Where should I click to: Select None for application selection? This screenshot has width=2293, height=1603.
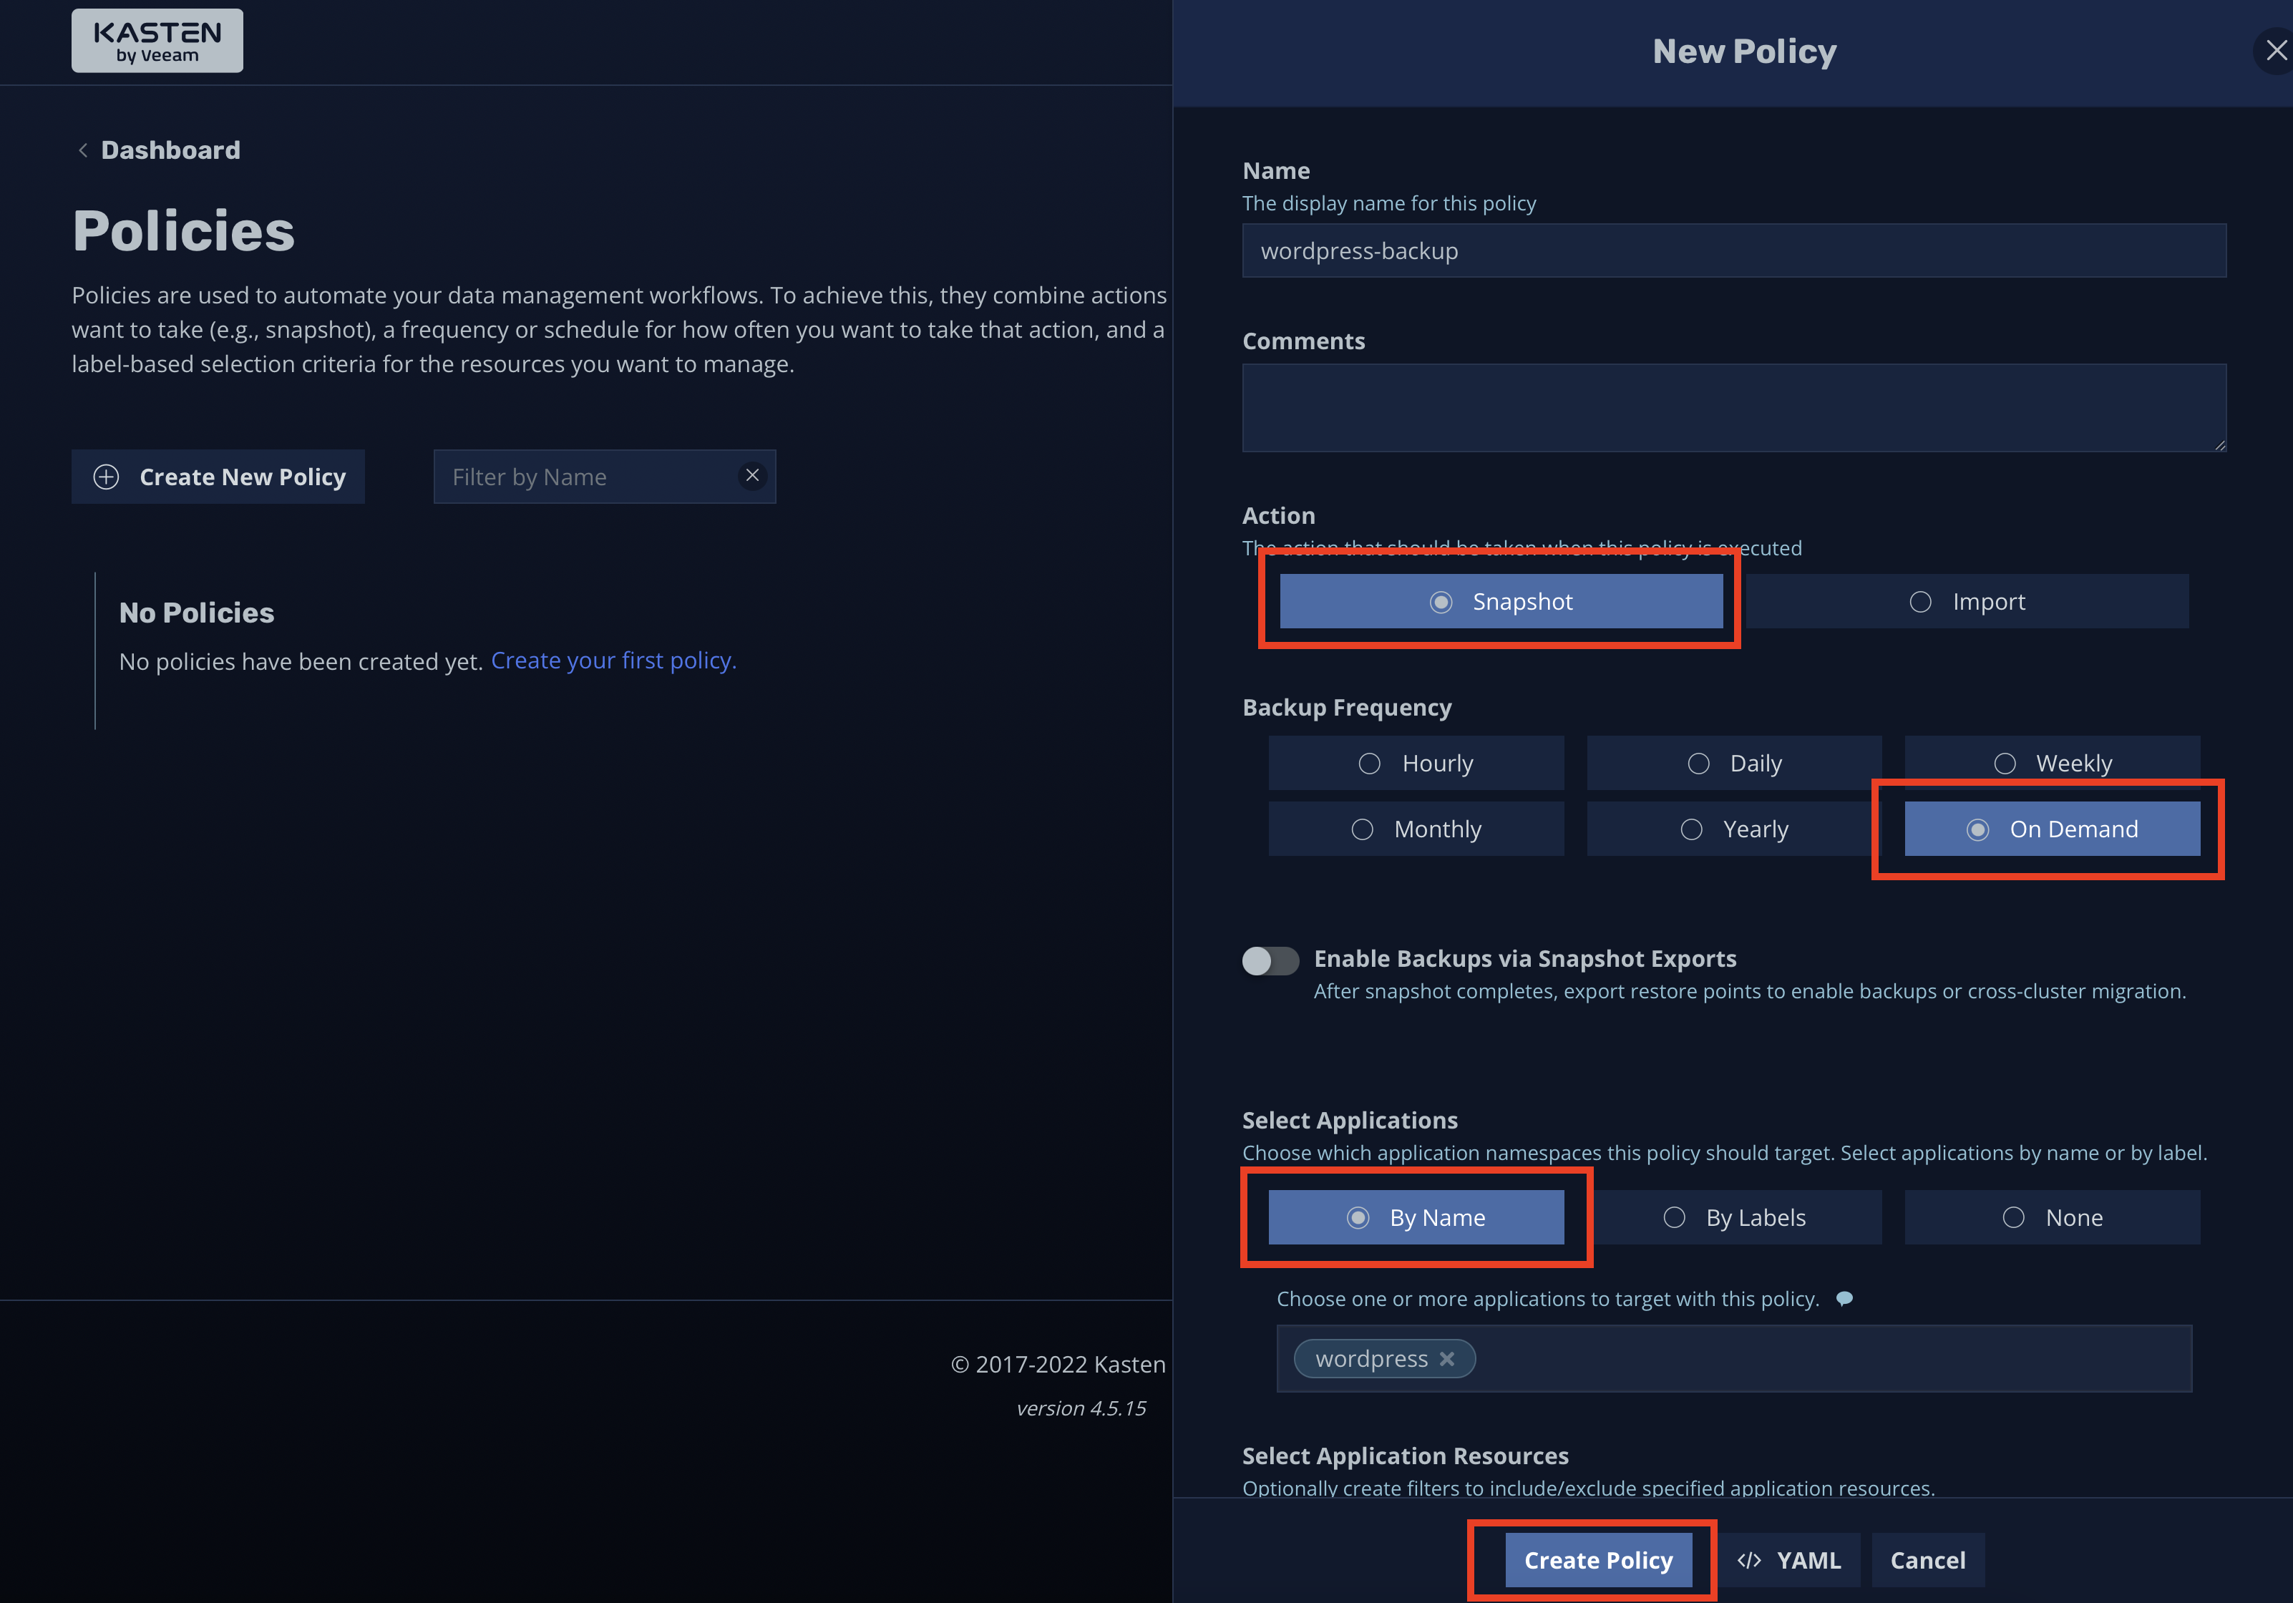pyautogui.click(x=2051, y=1217)
